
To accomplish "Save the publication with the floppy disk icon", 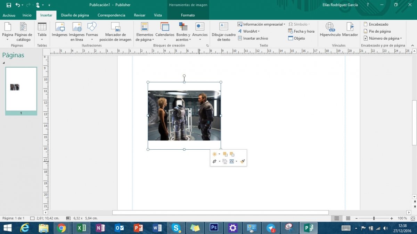I will (9, 5).
